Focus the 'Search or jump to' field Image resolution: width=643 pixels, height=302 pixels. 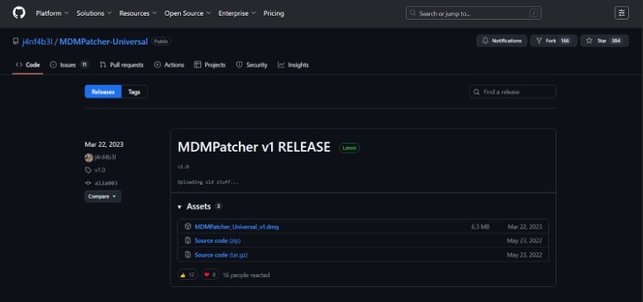click(x=474, y=13)
